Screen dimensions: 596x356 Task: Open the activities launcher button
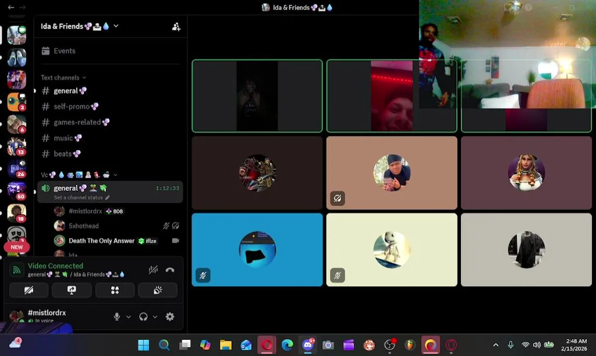pos(115,290)
